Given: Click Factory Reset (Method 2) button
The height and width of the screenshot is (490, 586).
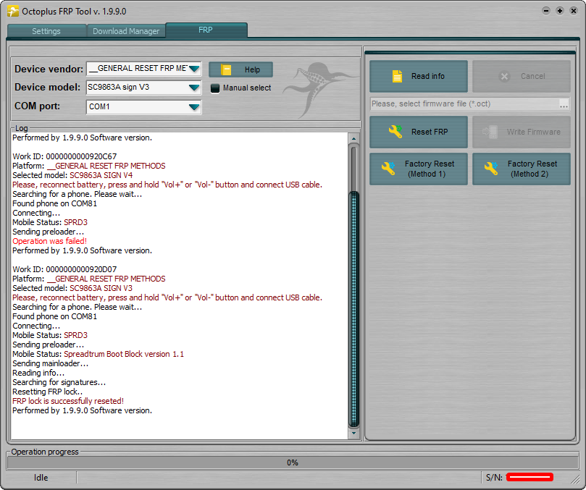Looking at the screenshot, I should [x=522, y=169].
